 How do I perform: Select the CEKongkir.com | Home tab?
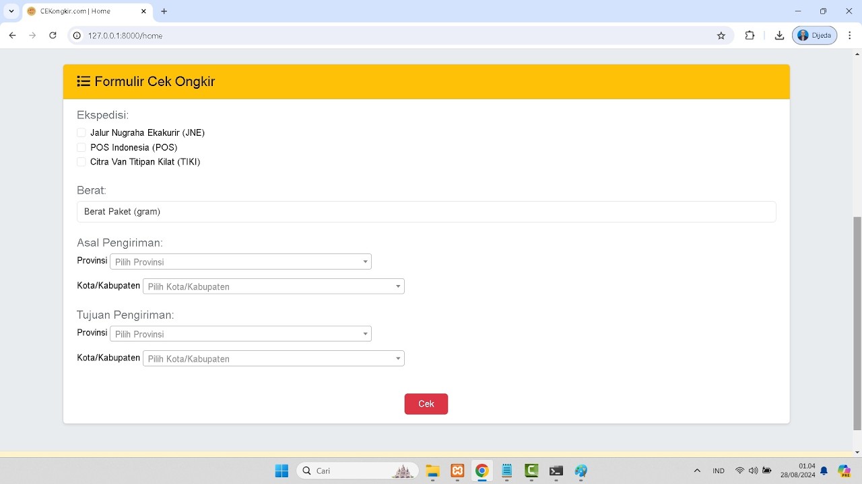pyautogui.click(x=88, y=11)
